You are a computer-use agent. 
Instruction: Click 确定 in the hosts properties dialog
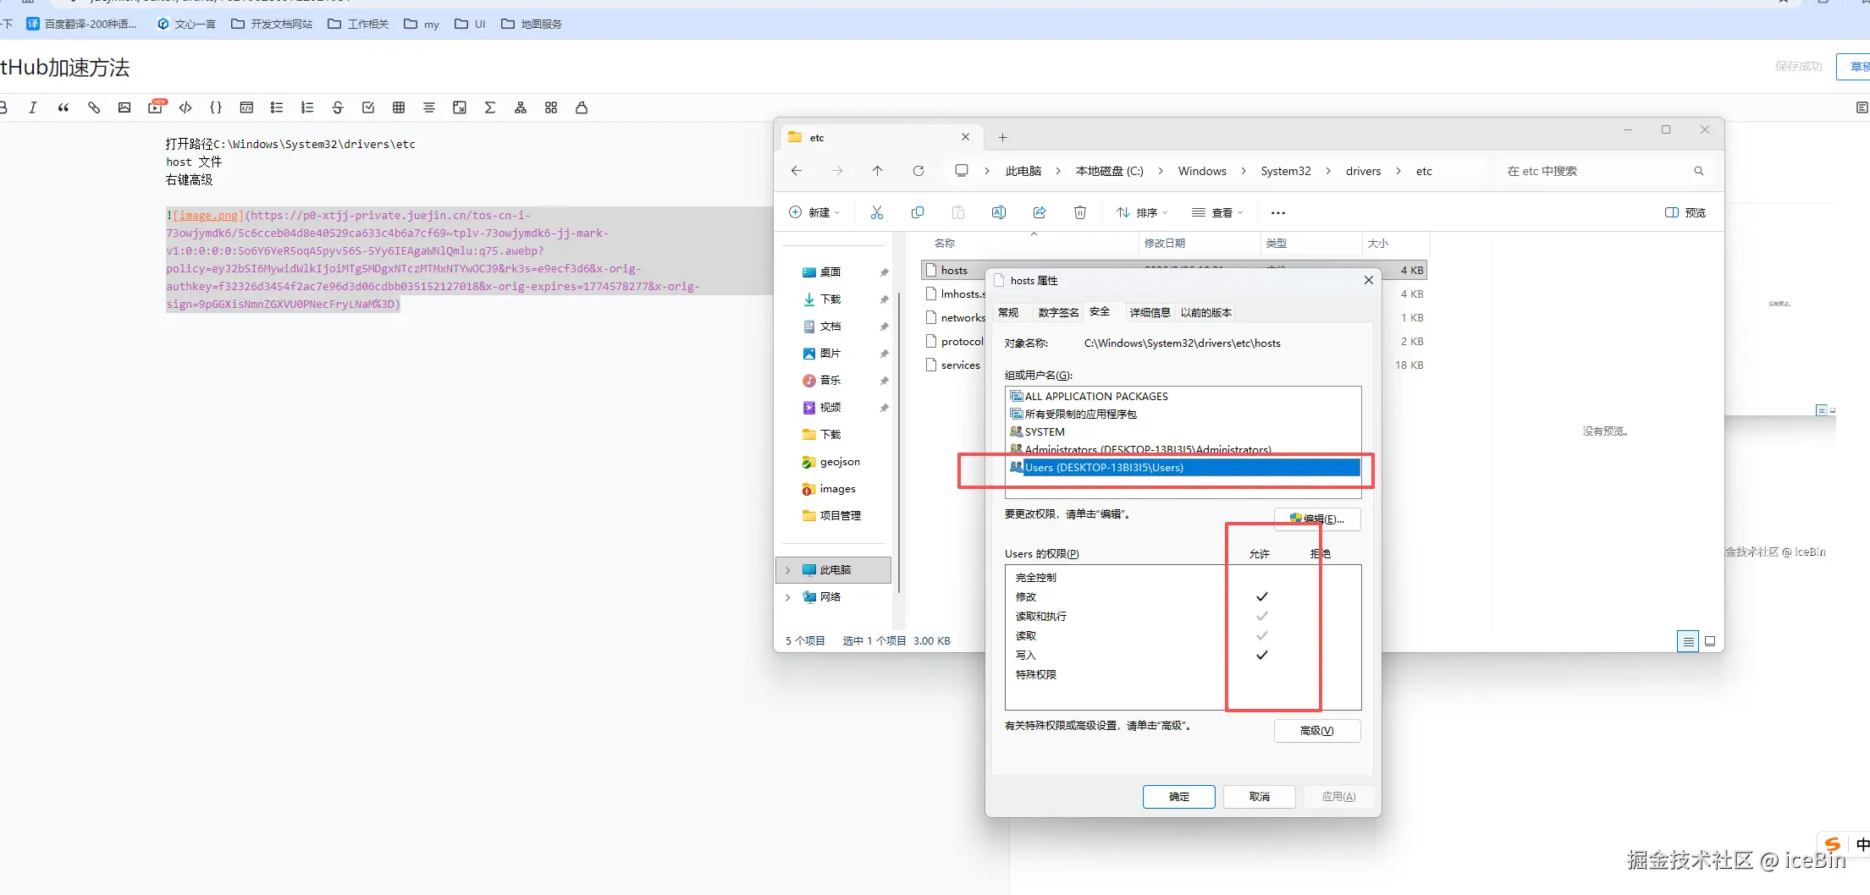tap(1179, 797)
